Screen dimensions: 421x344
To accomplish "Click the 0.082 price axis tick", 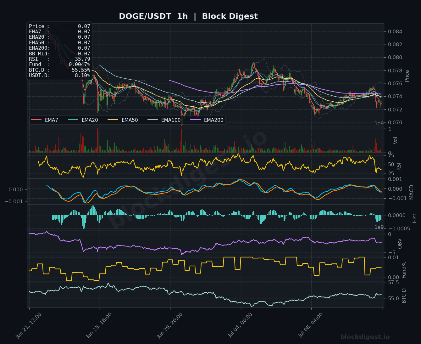I will [395, 44].
